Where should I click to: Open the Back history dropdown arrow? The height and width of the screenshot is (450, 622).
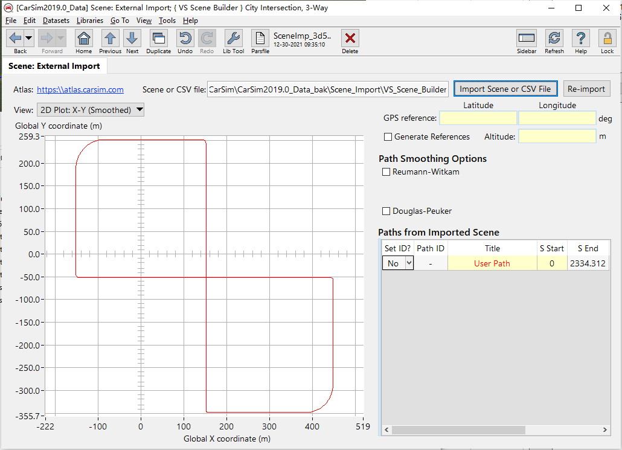(x=28, y=39)
